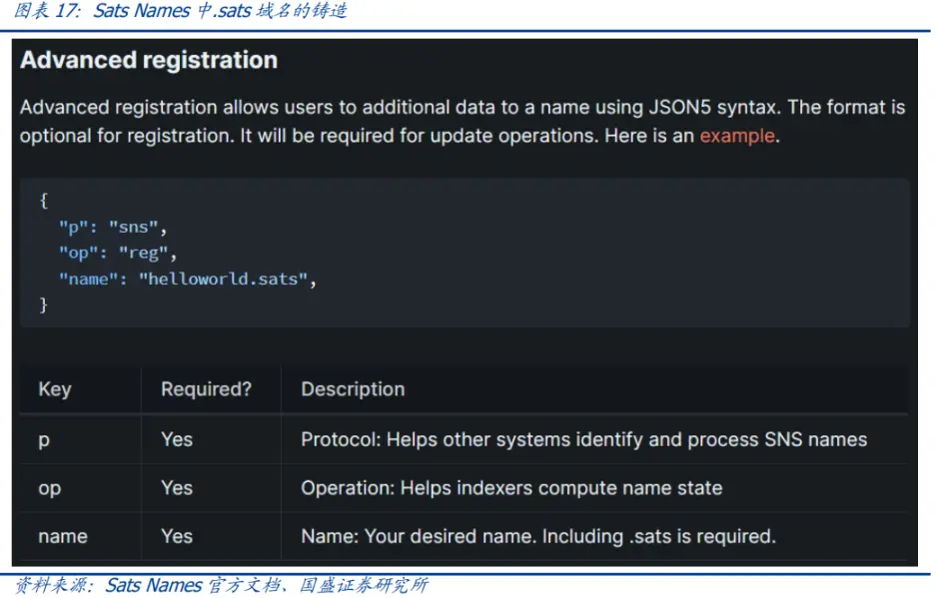
Task: Click the "p": "sns" code line
Action: [x=112, y=227]
